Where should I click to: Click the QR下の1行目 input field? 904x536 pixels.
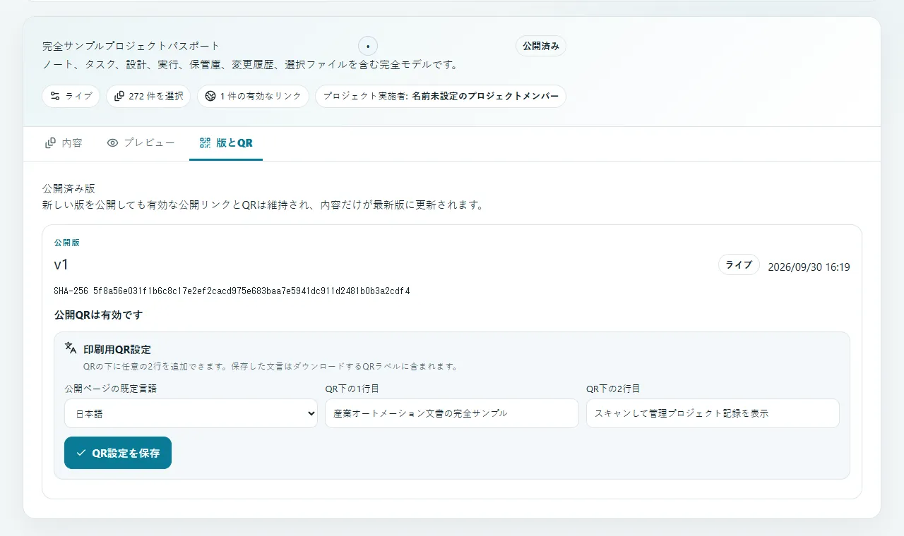click(x=452, y=413)
